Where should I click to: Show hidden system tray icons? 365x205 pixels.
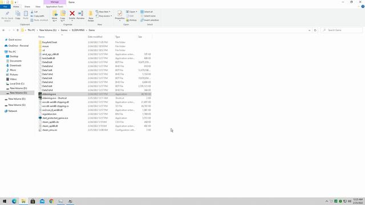(x=327, y=201)
